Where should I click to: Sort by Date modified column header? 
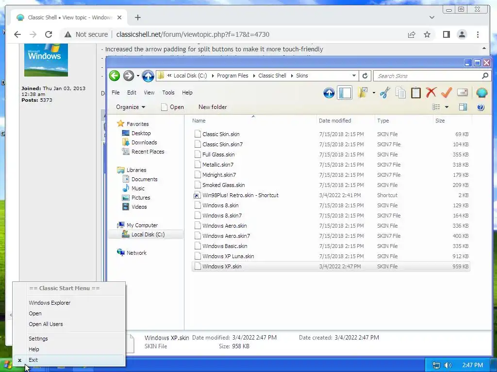(335, 121)
